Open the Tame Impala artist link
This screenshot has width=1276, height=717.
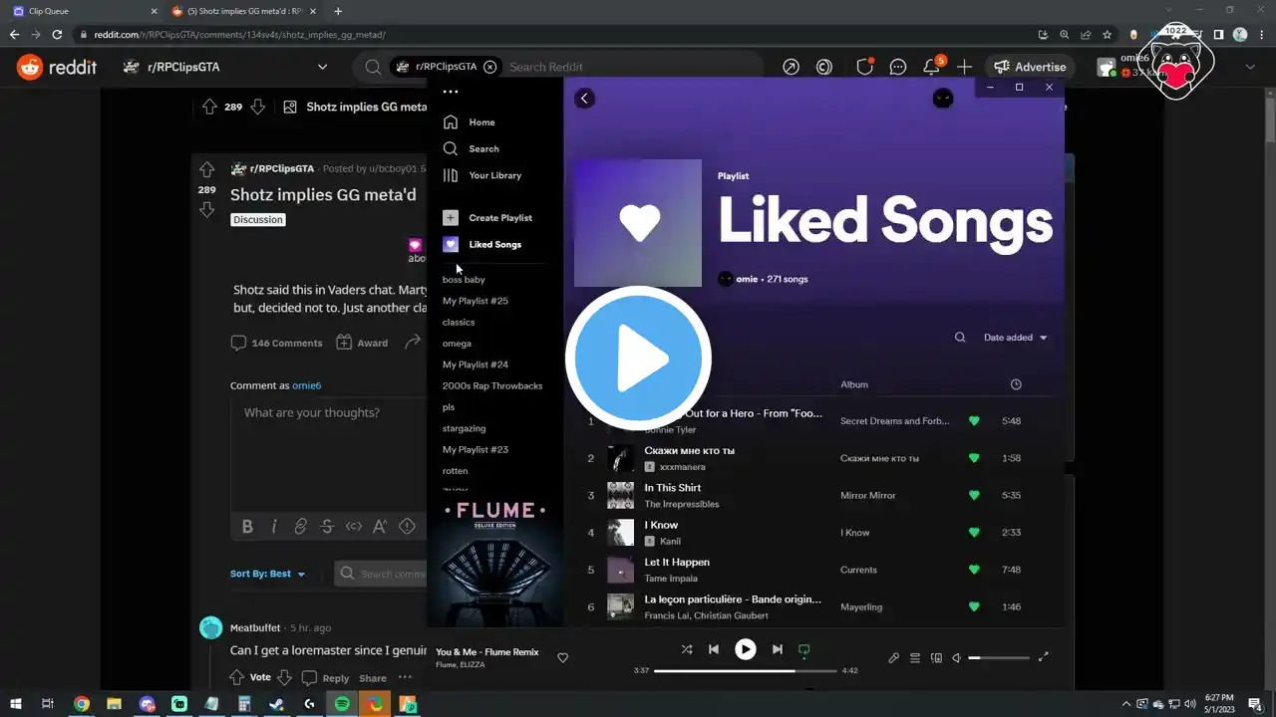[x=671, y=579]
